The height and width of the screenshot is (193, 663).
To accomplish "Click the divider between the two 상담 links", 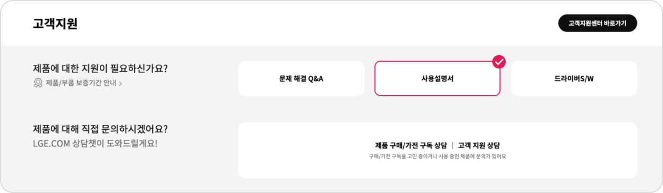I will click(x=452, y=145).
